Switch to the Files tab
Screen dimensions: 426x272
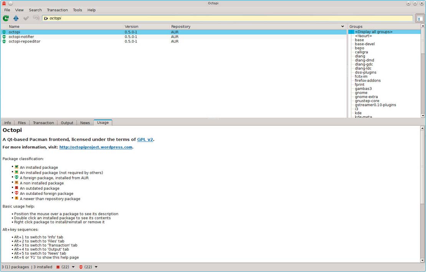tap(22, 123)
